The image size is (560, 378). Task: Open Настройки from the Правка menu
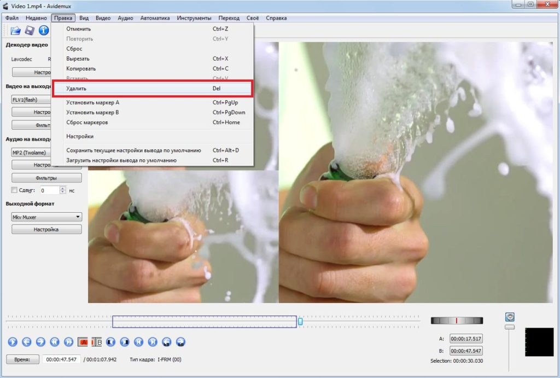[x=153, y=136]
